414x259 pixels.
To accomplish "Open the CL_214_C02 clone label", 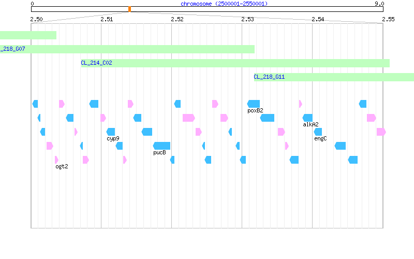I will click(96, 63).
